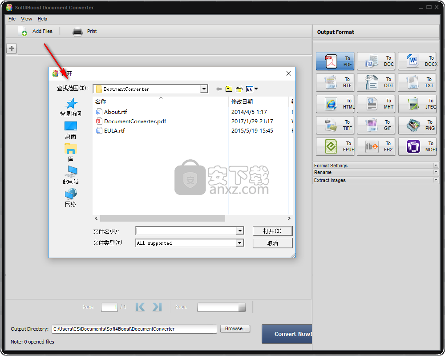Click the plus add-tab button
Viewport: 445px width, 356px height.
(x=12, y=48)
